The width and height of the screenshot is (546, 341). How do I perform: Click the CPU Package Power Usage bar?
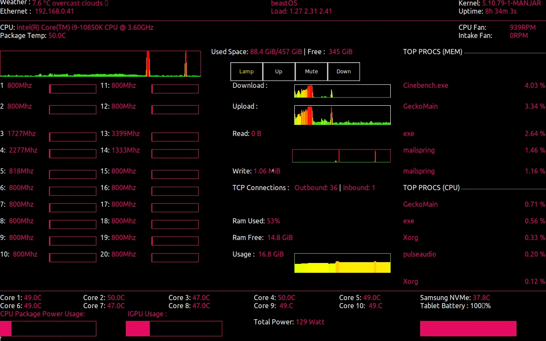pyautogui.click(x=48, y=328)
